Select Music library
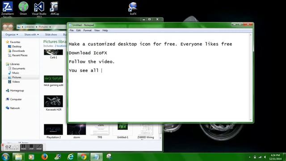The height and width of the screenshot is (161, 286). (16, 73)
